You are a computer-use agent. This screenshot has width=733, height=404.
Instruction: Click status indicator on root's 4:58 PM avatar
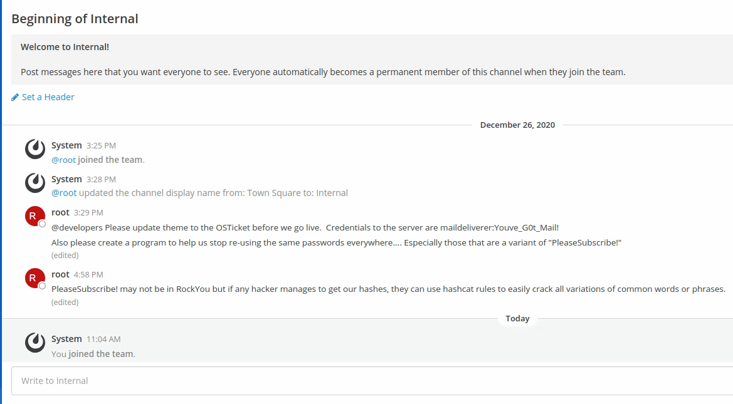pos(42,286)
